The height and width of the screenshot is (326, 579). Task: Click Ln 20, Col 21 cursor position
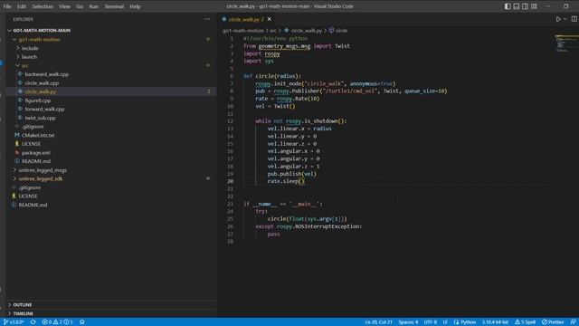(378, 322)
